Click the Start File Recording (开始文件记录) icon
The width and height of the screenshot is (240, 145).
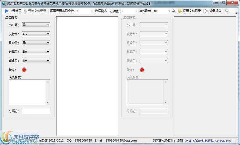[x=25, y=11]
